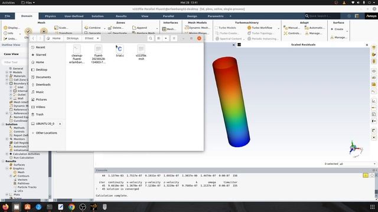Image resolution: width=378 pixels, height=212 pixels.
Task: Expand the Materials tree node
Action: (7, 76)
